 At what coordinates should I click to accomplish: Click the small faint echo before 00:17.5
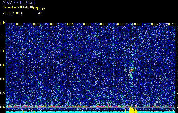(x=125, y=70)
